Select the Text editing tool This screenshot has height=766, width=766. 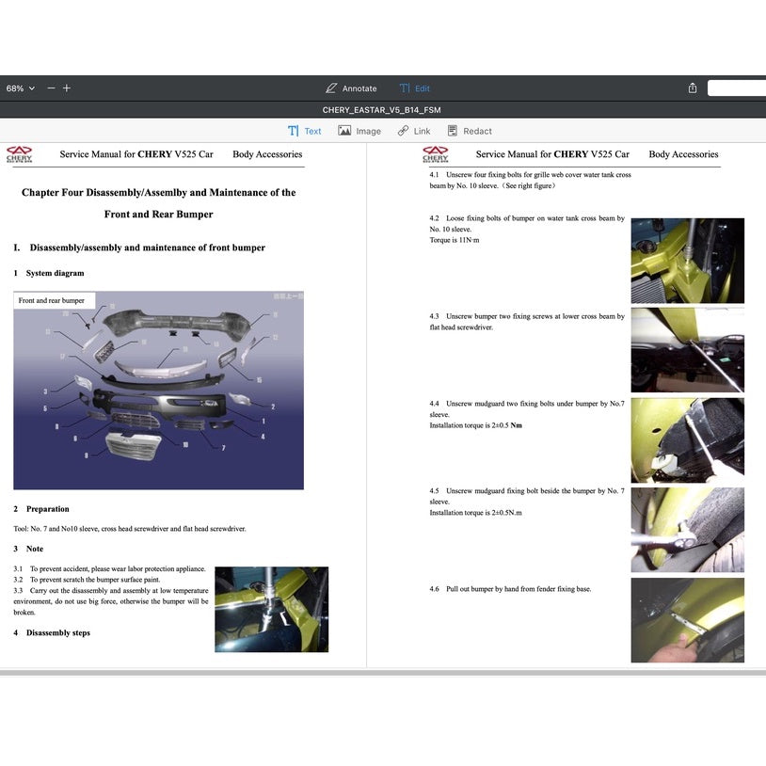pos(304,132)
